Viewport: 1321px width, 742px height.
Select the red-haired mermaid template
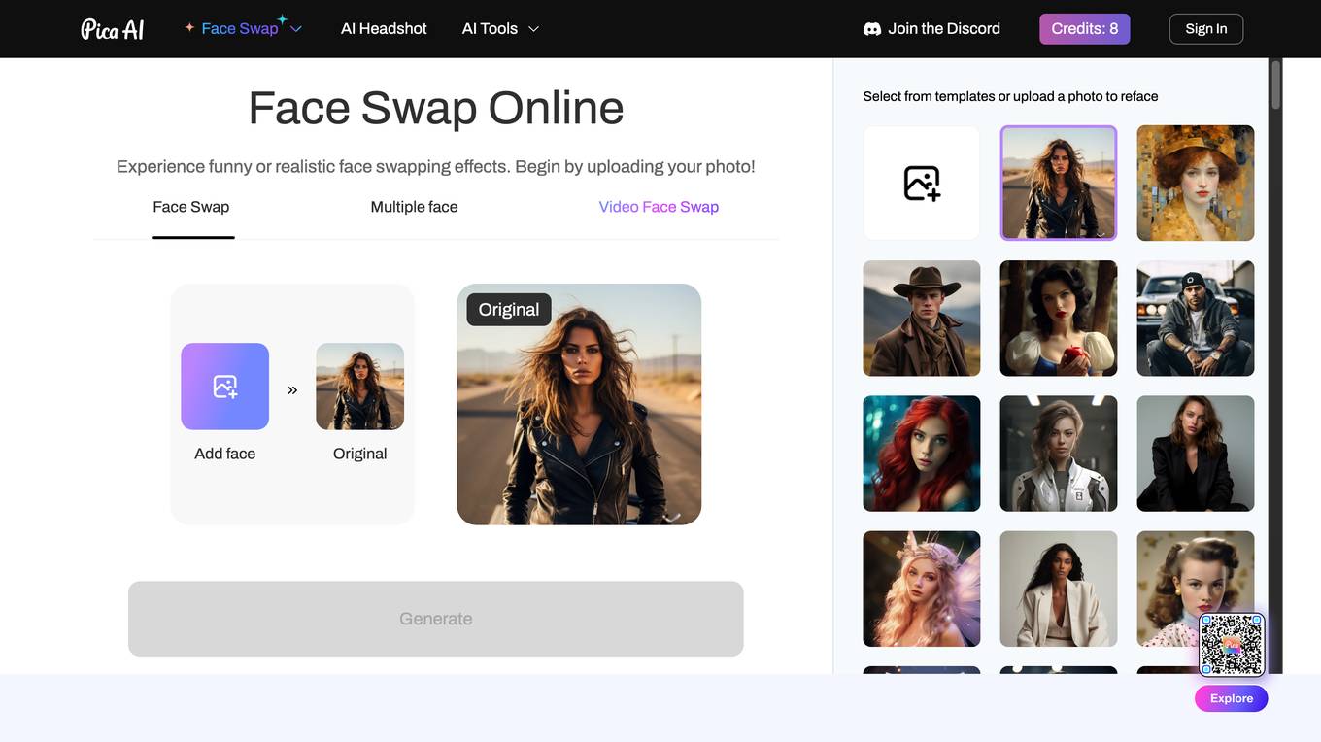[x=922, y=454]
